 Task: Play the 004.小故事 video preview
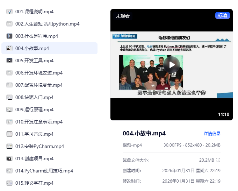172,65
